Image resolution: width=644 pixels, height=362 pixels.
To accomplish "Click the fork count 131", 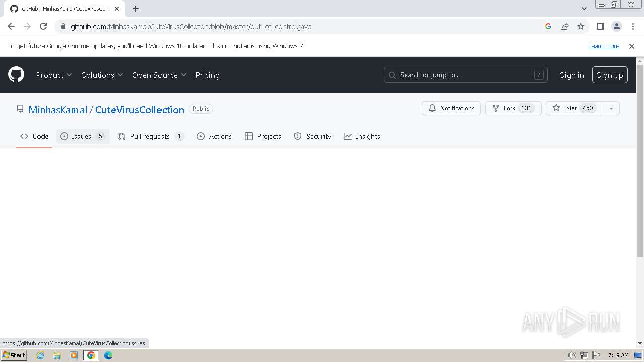I will pos(526,108).
